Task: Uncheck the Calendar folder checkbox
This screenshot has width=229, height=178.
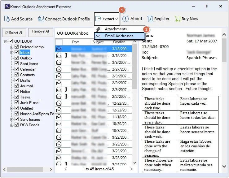Action: click(x=17, y=69)
